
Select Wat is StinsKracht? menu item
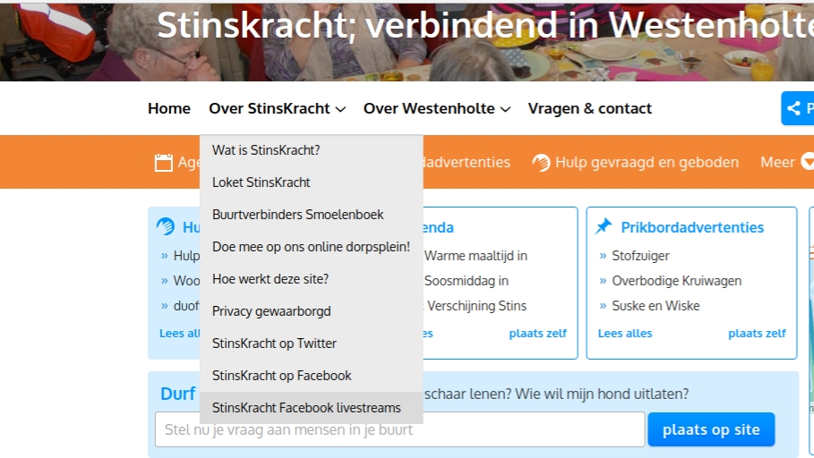click(x=266, y=150)
